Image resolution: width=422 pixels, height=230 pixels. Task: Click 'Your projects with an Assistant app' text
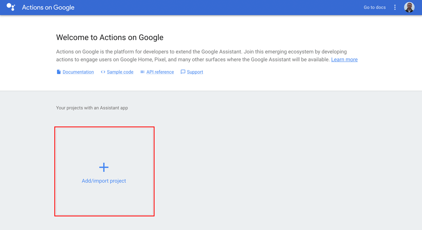tap(92, 108)
